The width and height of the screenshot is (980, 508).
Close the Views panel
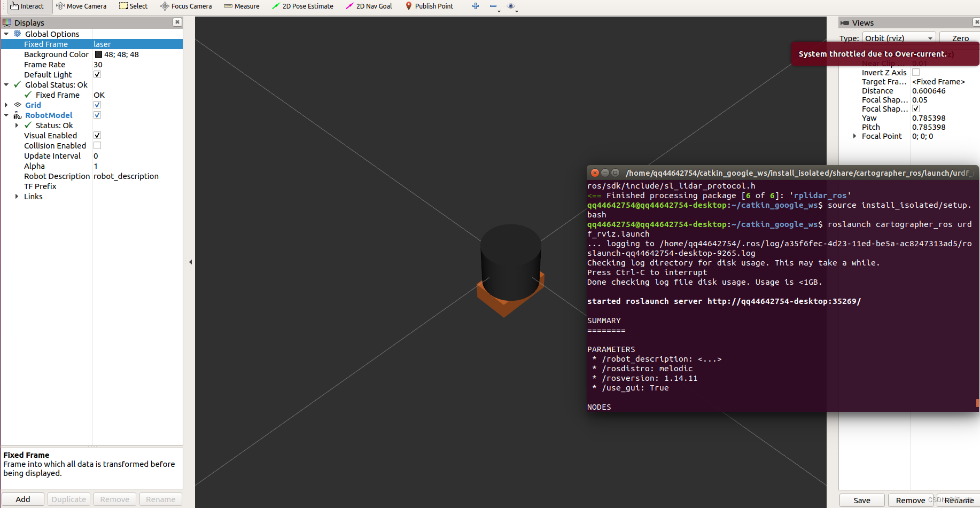pyautogui.click(x=976, y=22)
